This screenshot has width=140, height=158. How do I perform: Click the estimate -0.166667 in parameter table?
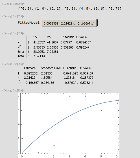point(31,83)
